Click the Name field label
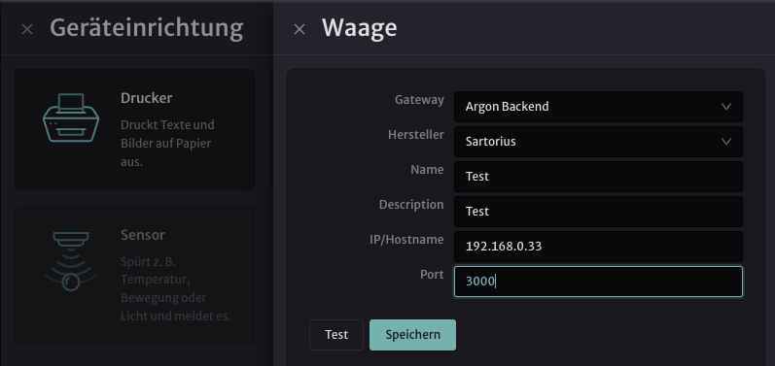 [x=427, y=170]
